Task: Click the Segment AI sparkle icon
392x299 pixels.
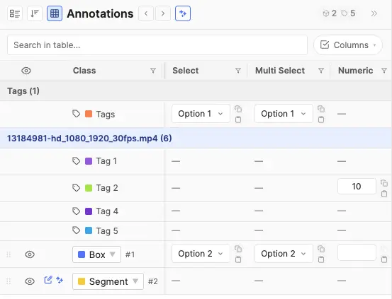Action: pyautogui.click(x=60, y=280)
